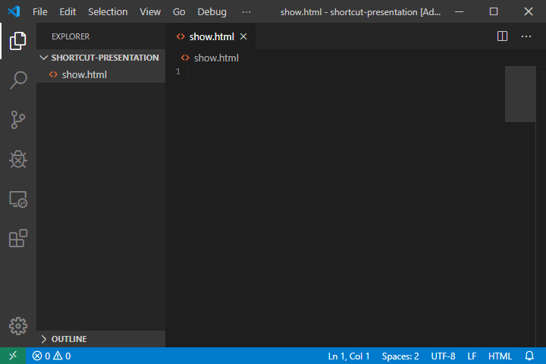The width and height of the screenshot is (546, 364).
Task: Open the editor More Actions ellipsis
Action: [x=526, y=36]
